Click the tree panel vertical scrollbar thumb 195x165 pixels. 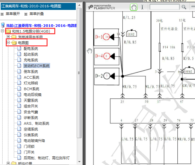79,73
